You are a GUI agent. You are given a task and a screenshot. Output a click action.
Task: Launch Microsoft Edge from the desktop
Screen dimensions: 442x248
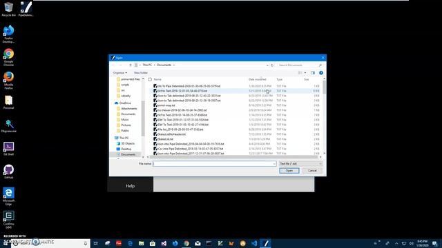(8, 196)
